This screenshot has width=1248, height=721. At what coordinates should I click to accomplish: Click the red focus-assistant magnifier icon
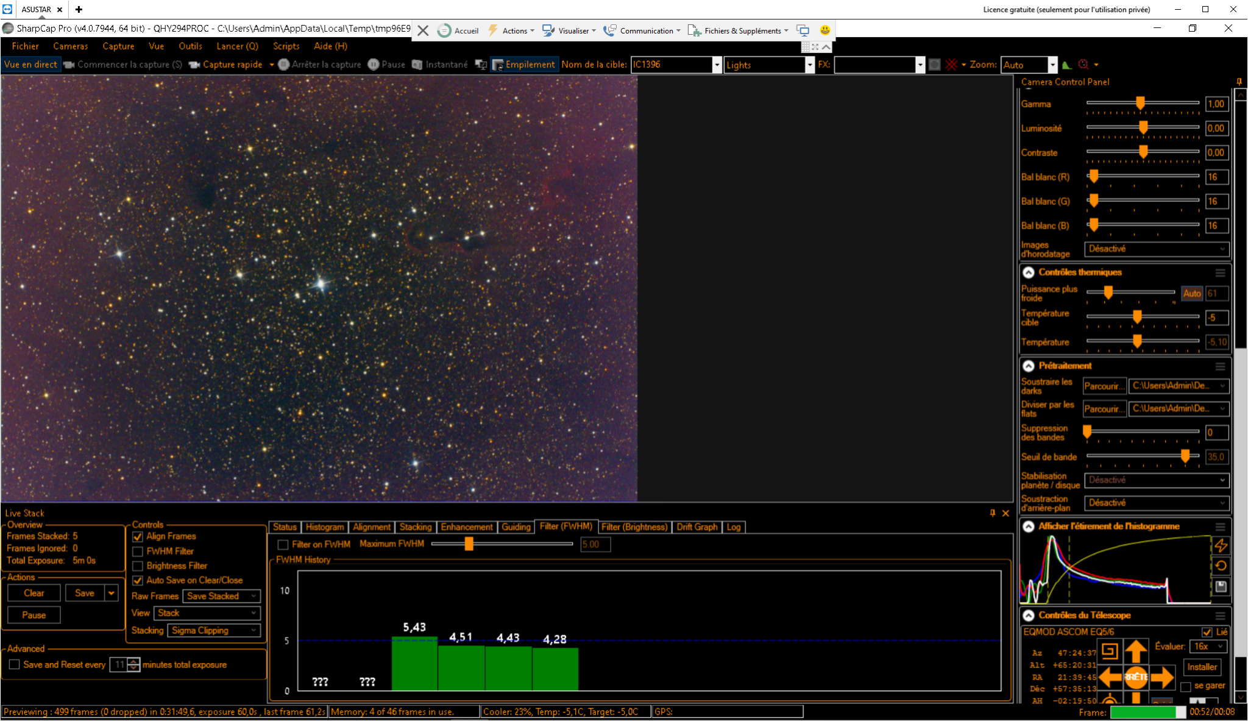coord(1083,65)
